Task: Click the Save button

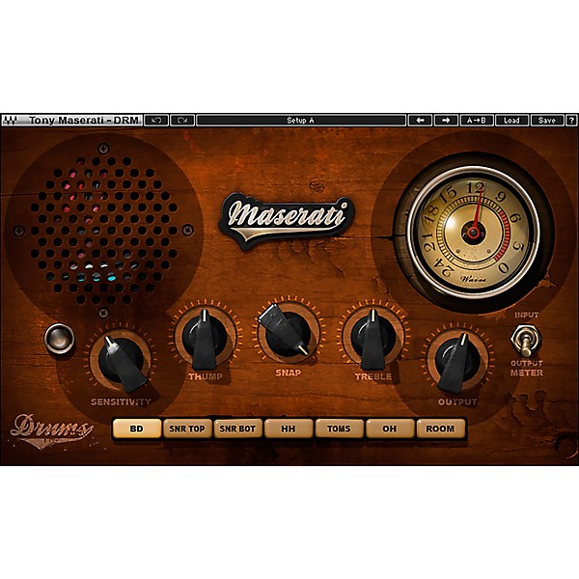Action: 547,121
